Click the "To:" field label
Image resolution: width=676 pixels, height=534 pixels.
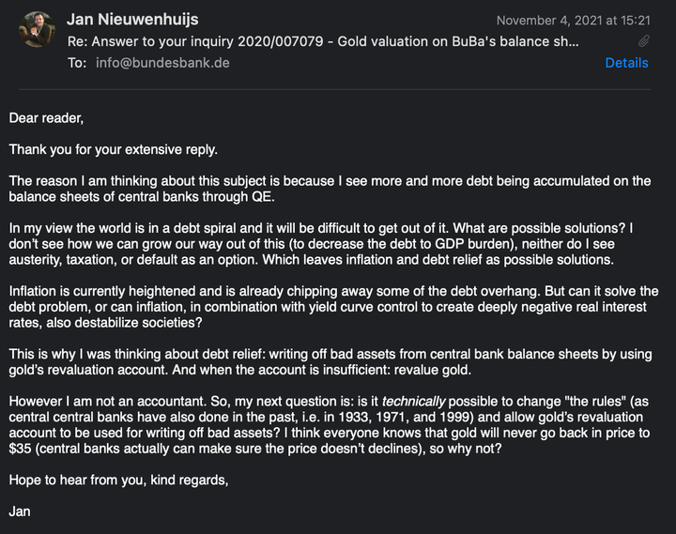[77, 63]
